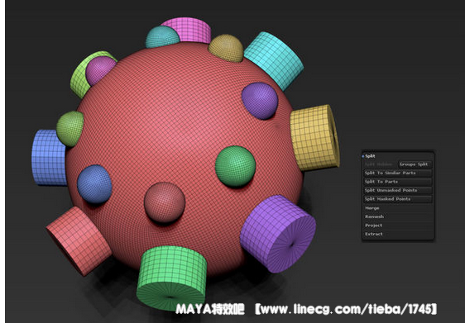465x323 pixels.
Task: Select the purple cylinder at lower right
Action: (x=278, y=234)
